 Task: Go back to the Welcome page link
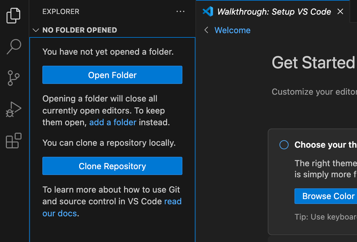pos(233,30)
